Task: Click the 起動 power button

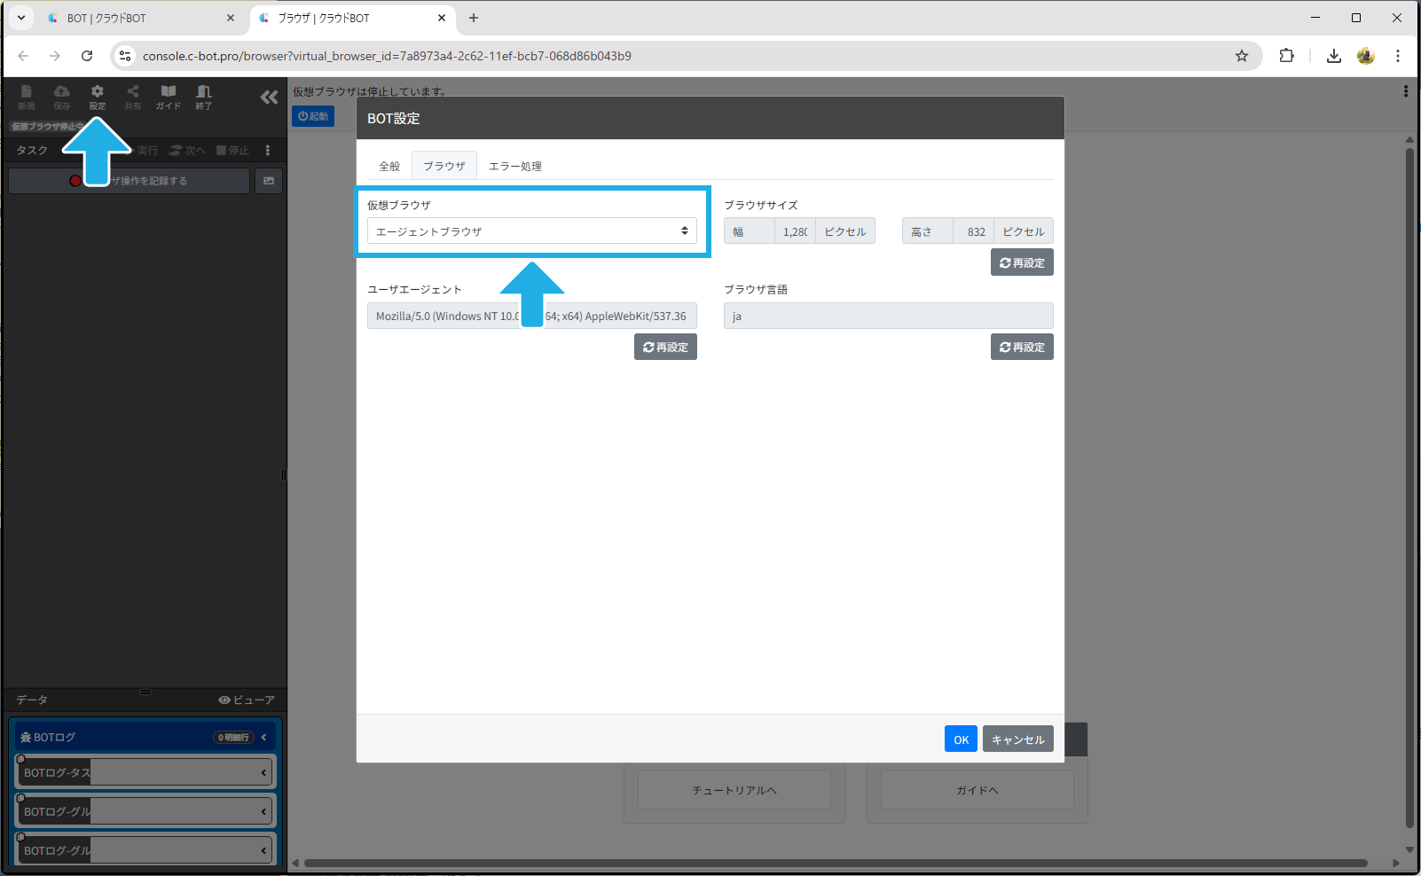Action: click(x=313, y=116)
